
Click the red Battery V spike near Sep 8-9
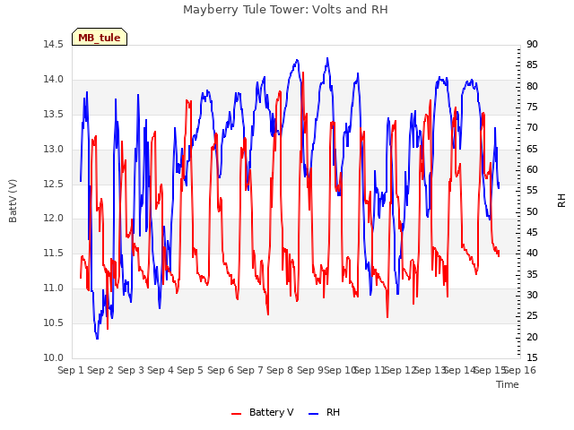pos(303,73)
